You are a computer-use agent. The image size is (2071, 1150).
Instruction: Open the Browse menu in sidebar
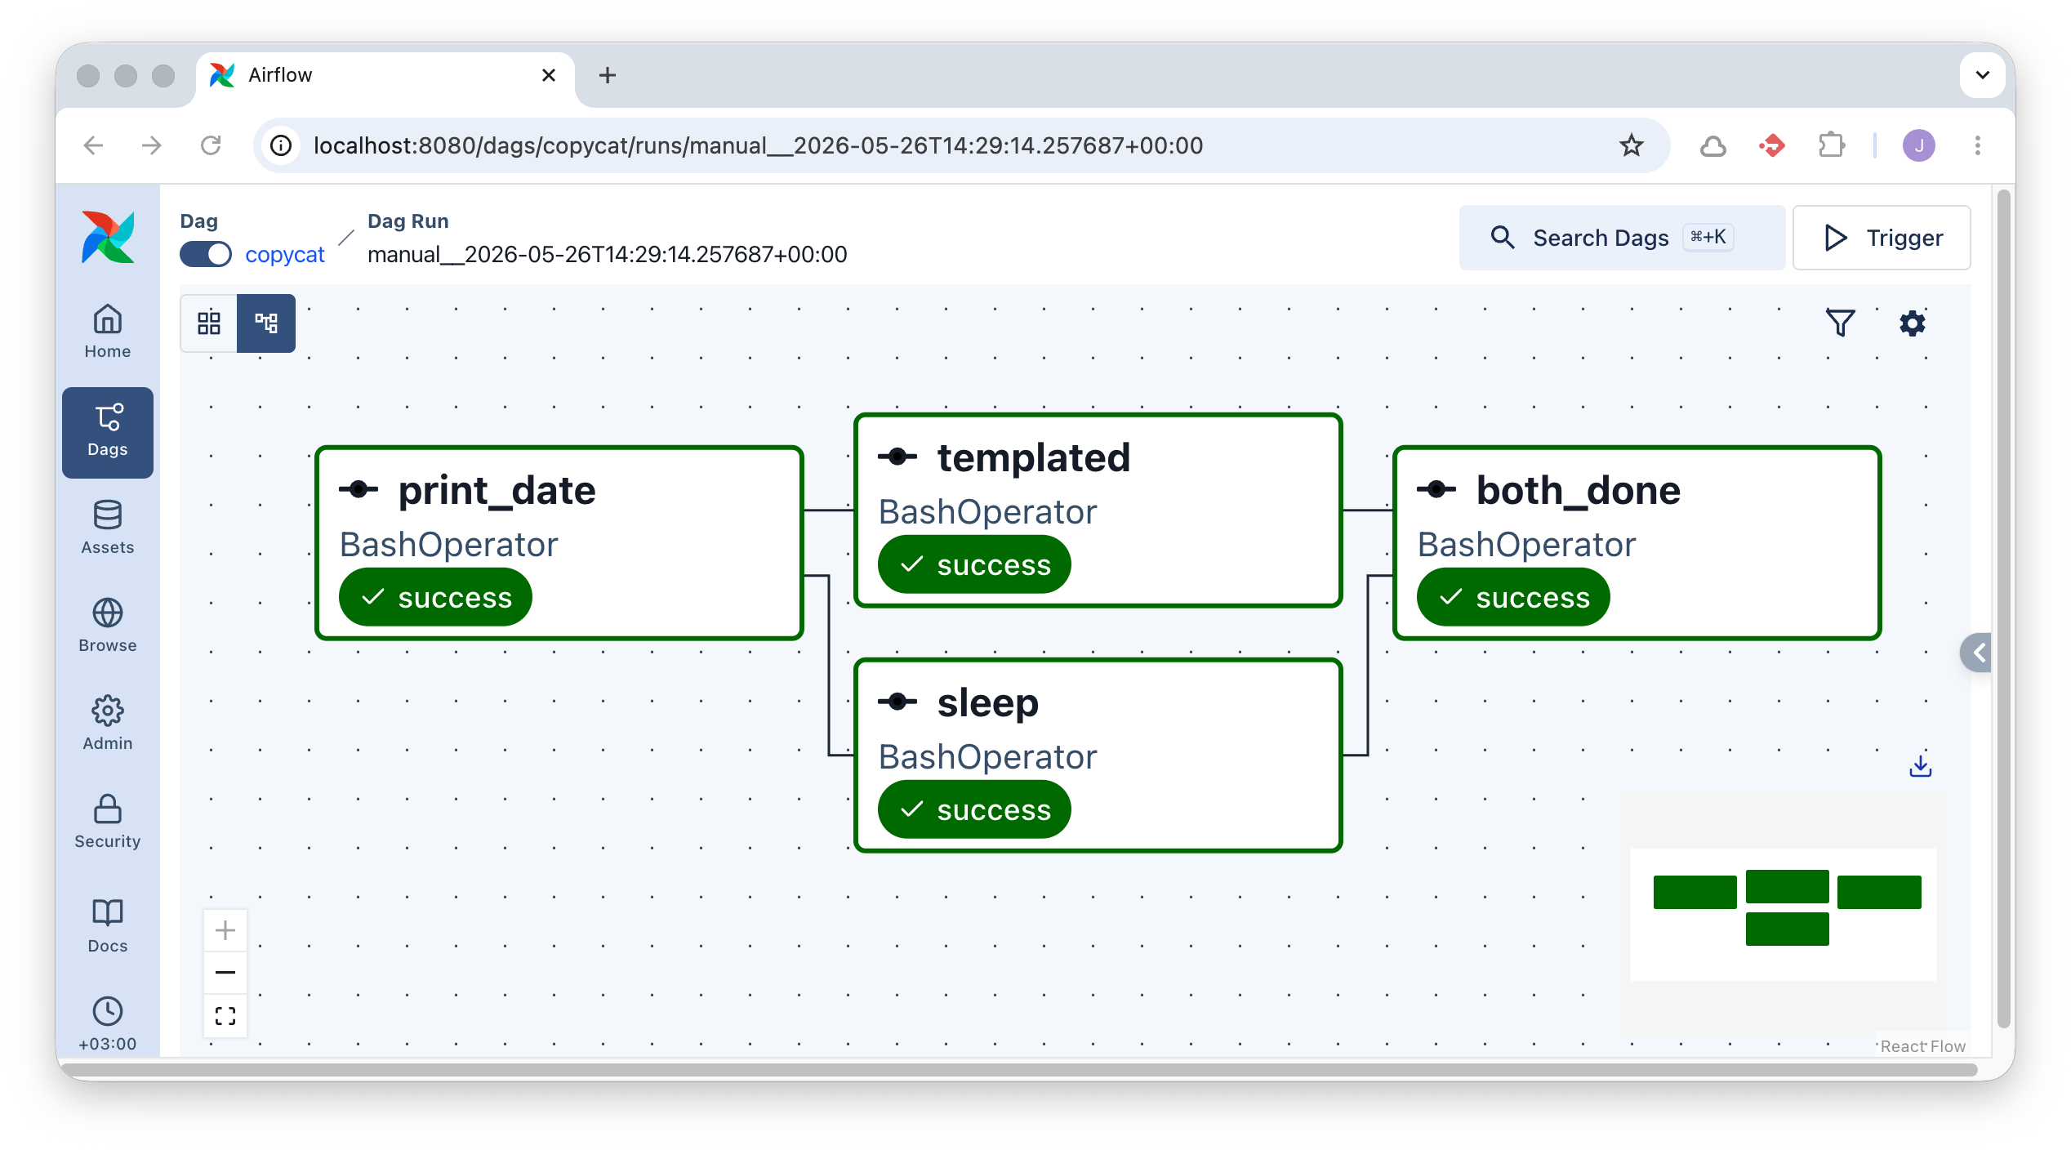[x=108, y=626]
